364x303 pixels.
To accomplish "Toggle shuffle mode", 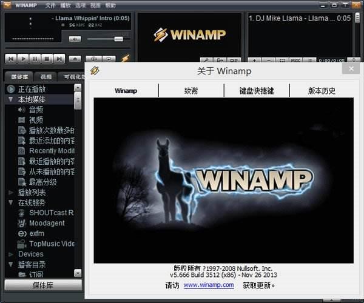I will (x=93, y=59).
